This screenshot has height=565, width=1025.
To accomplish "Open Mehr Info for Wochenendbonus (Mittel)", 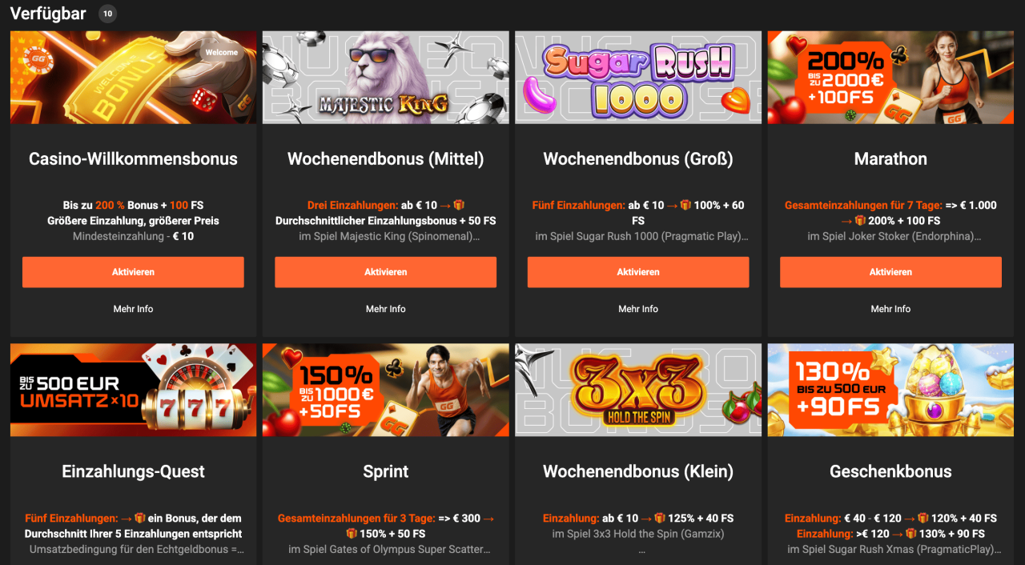I will tap(386, 309).
